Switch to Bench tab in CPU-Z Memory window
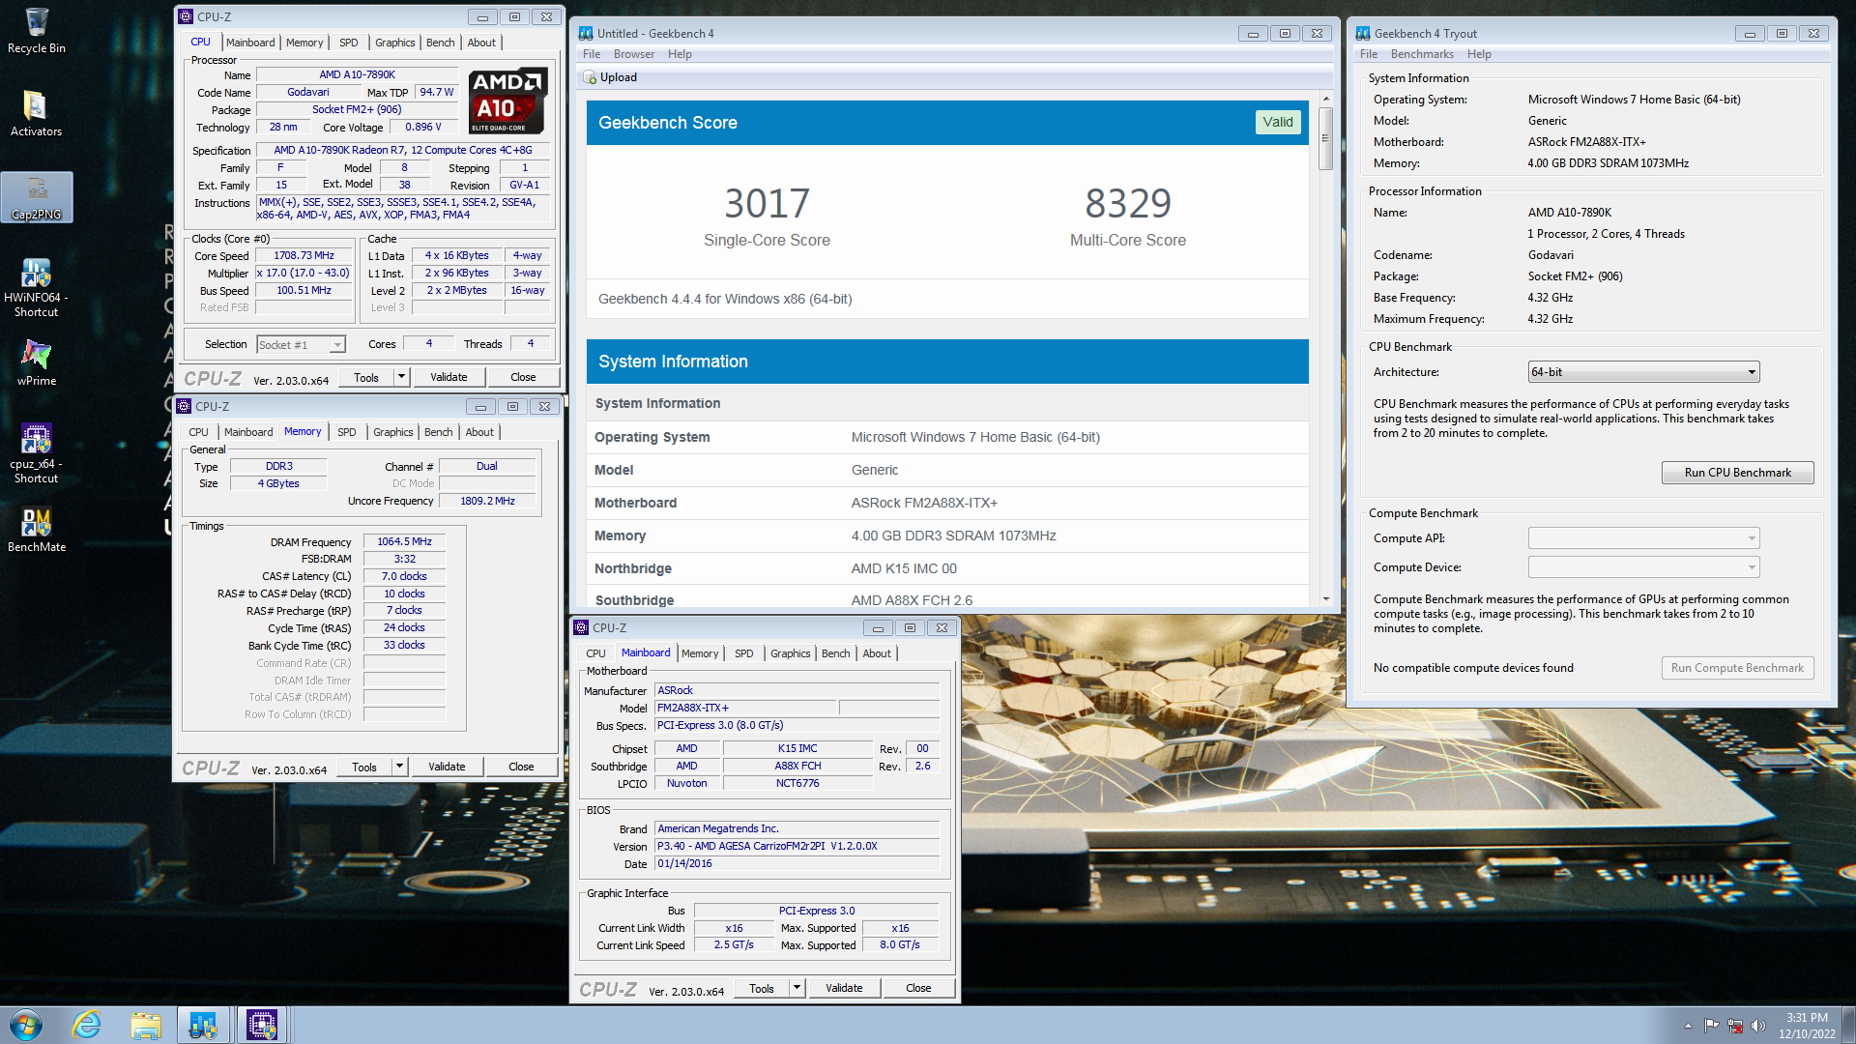 438,432
